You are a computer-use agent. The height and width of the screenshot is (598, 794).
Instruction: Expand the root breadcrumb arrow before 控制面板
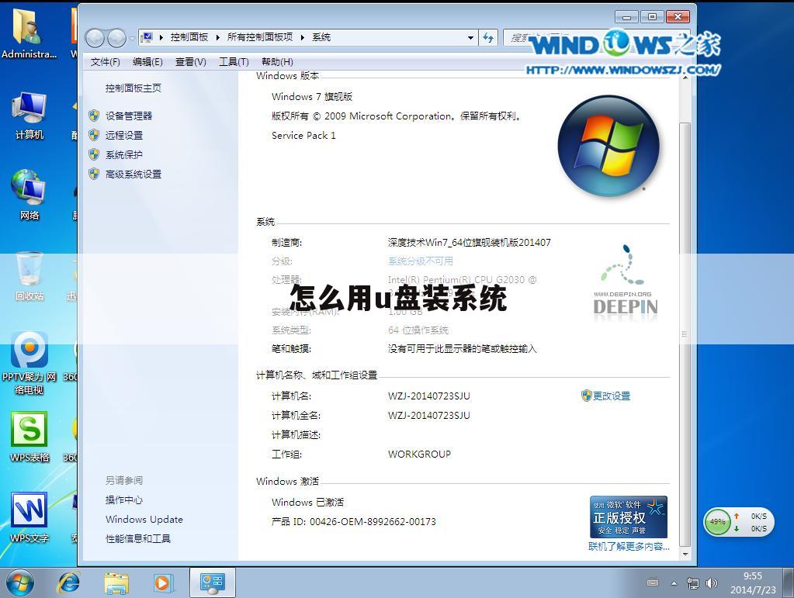[161, 37]
